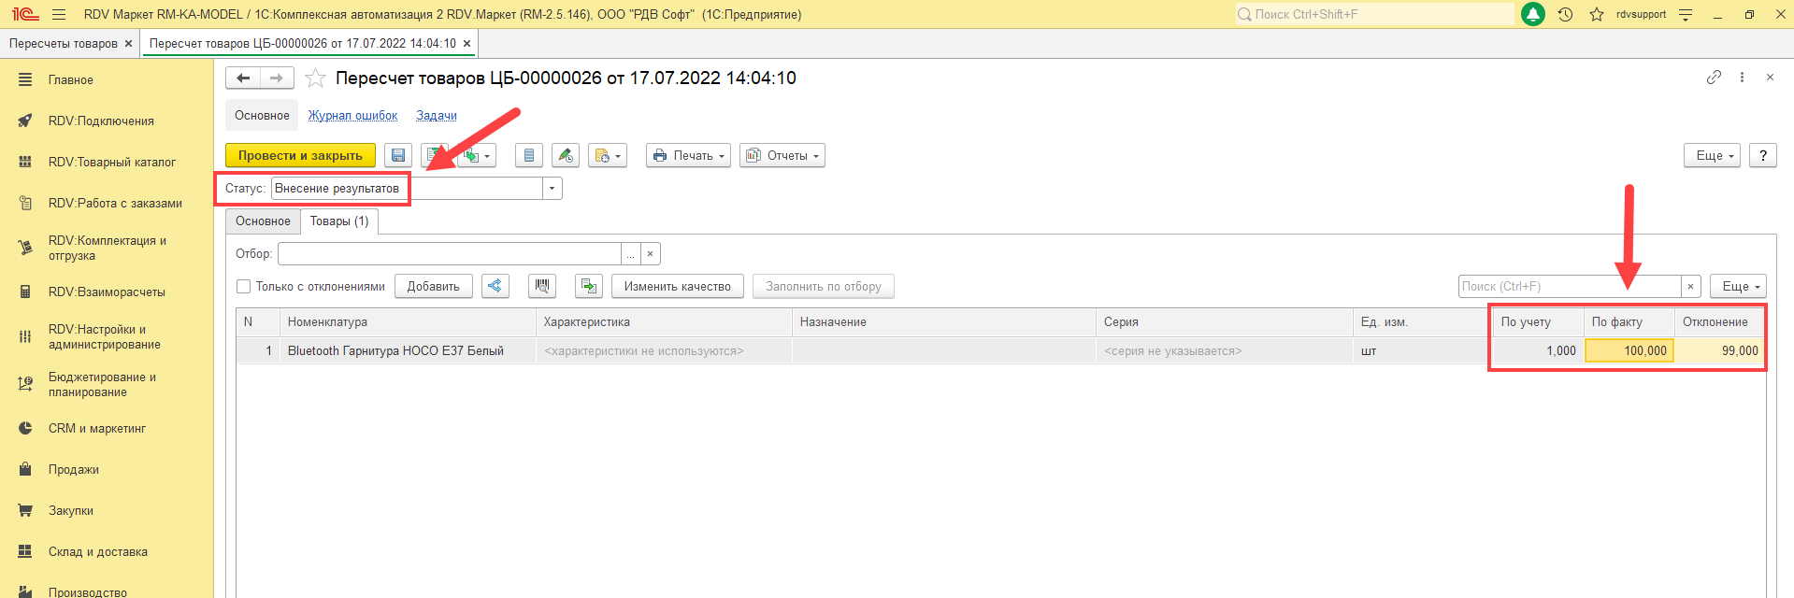
Task: Switch to the Товары (1) tab
Action: (x=339, y=221)
